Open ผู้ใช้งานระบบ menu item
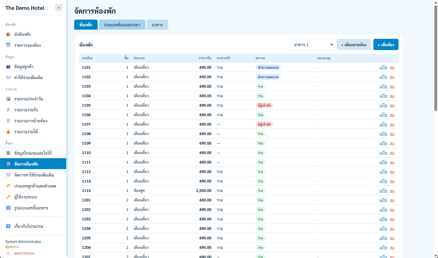The width and height of the screenshot is (438, 258). (x=33, y=197)
